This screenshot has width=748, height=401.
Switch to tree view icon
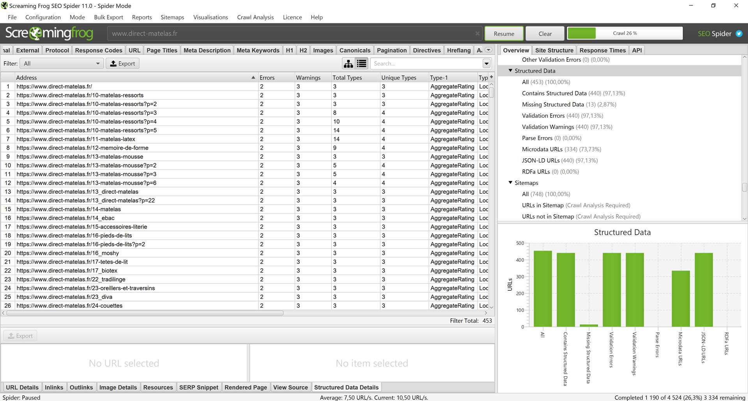(348, 64)
